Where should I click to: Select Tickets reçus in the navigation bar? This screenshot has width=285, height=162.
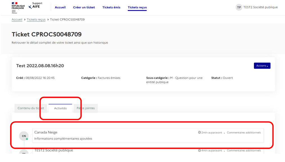tap(137, 8)
